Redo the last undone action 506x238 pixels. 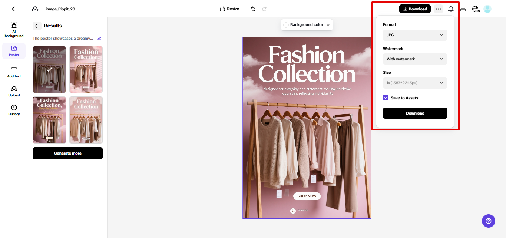264,9
